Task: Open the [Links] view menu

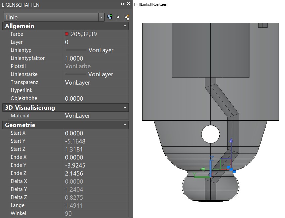Action: [x=146, y=4]
